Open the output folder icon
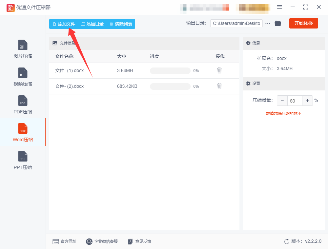 pos(278,23)
